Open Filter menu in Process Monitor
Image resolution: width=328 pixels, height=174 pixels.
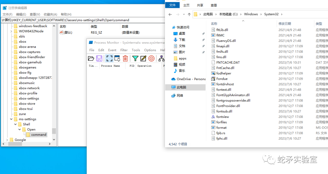(124, 50)
